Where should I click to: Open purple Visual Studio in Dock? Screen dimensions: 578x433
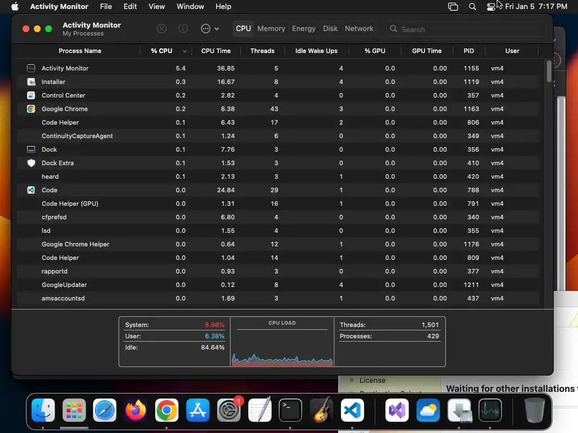click(397, 410)
